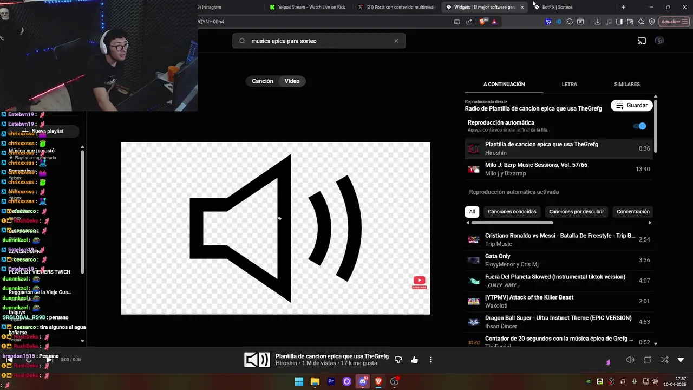Click the horizontal chip scrollbar thumb

(512, 223)
